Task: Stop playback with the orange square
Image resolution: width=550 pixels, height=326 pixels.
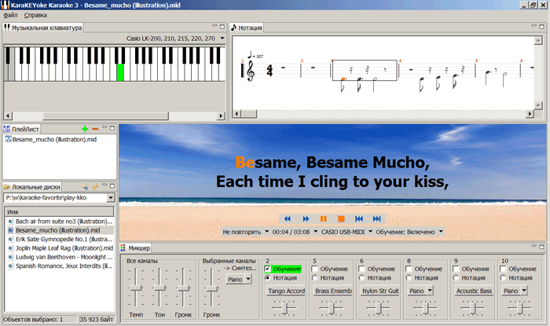Action: [x=341, y=218]
